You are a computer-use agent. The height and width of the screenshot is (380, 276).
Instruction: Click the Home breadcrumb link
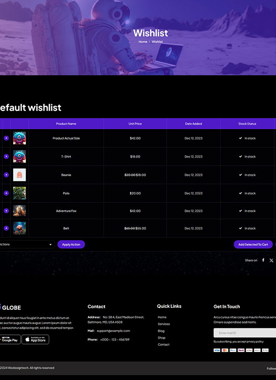[143, 42]
